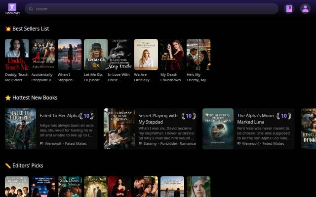Click the TideNovel logo icon

[12, 7]
